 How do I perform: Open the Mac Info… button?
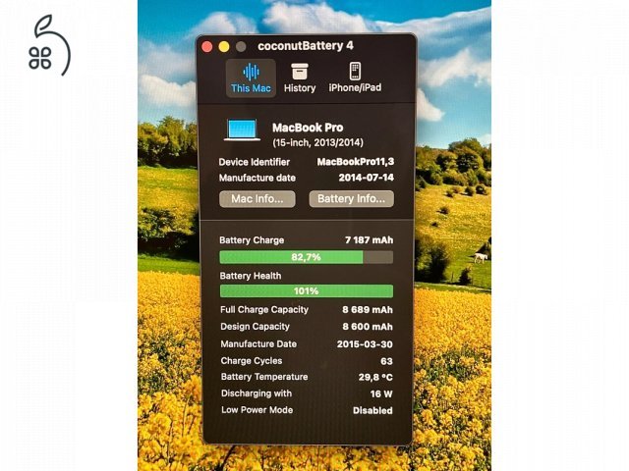(x=257, y=199)
